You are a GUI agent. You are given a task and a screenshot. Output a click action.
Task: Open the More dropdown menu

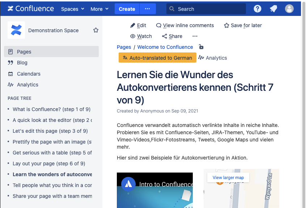pyautogui.click(x=99, y=9)
